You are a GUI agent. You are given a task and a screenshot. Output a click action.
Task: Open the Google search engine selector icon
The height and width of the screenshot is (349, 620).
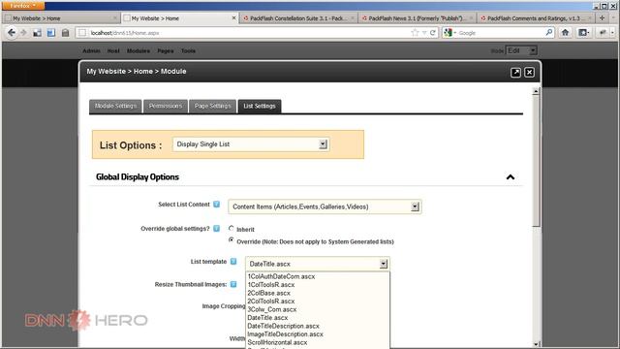pos(448,33)
